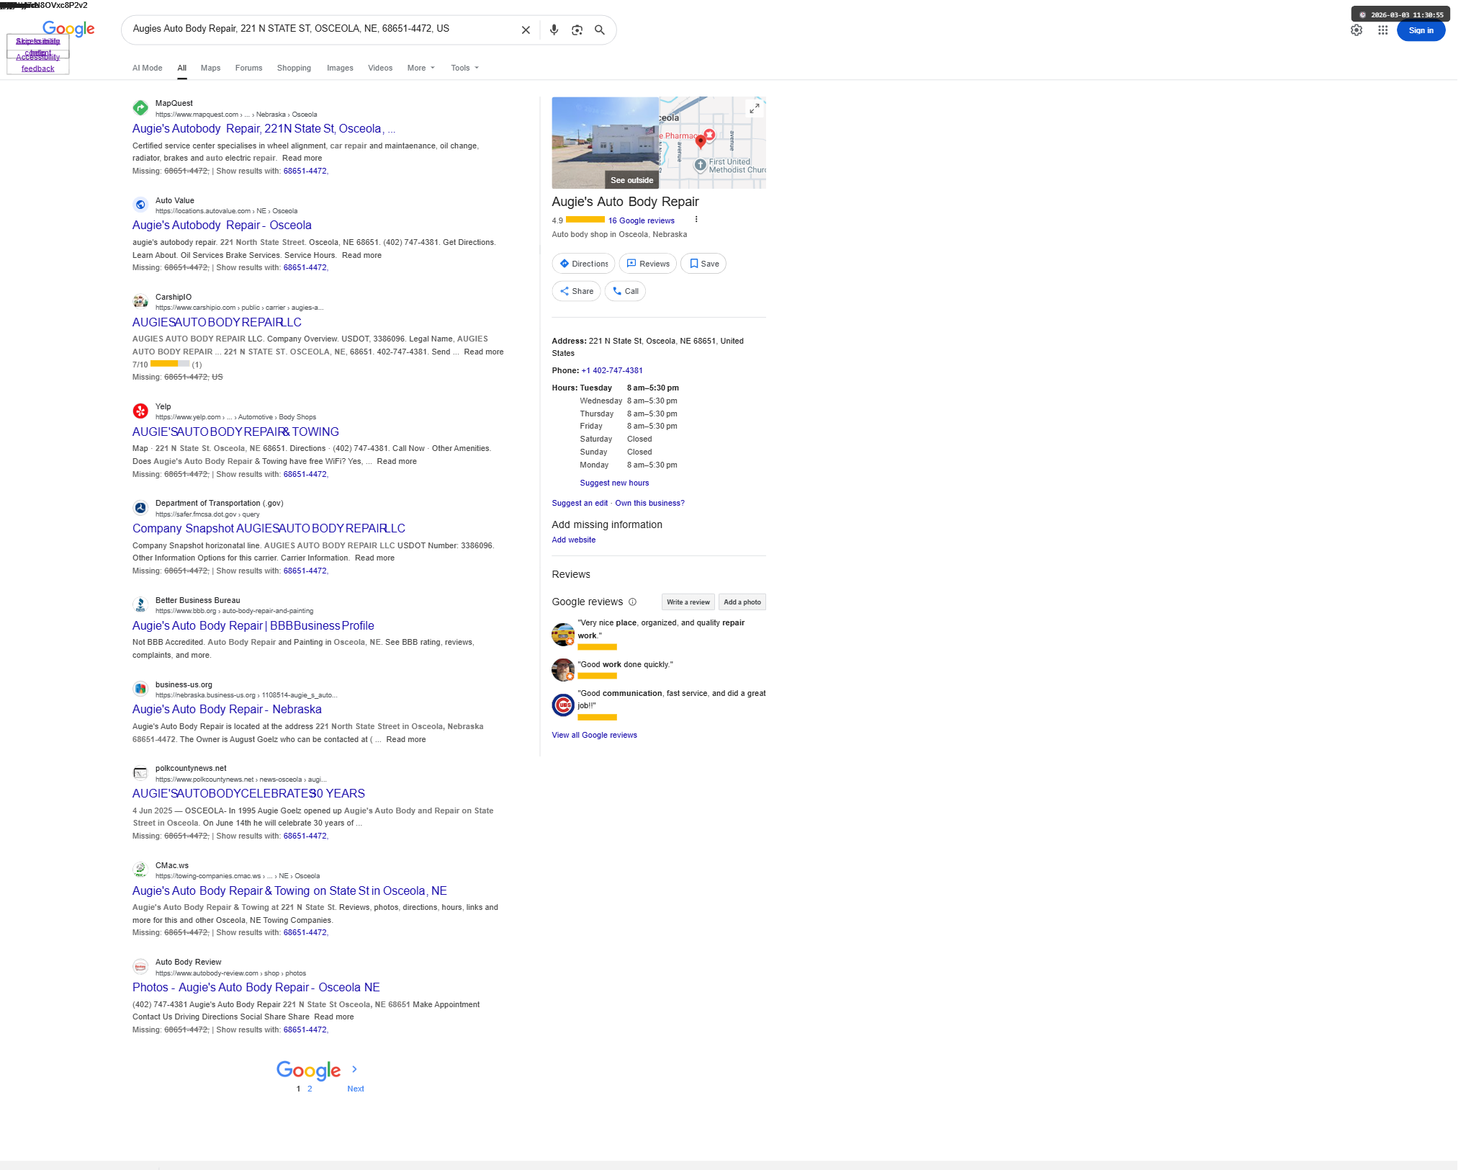Open the Cubs-logo reviewer profile picture

point(563,705)
